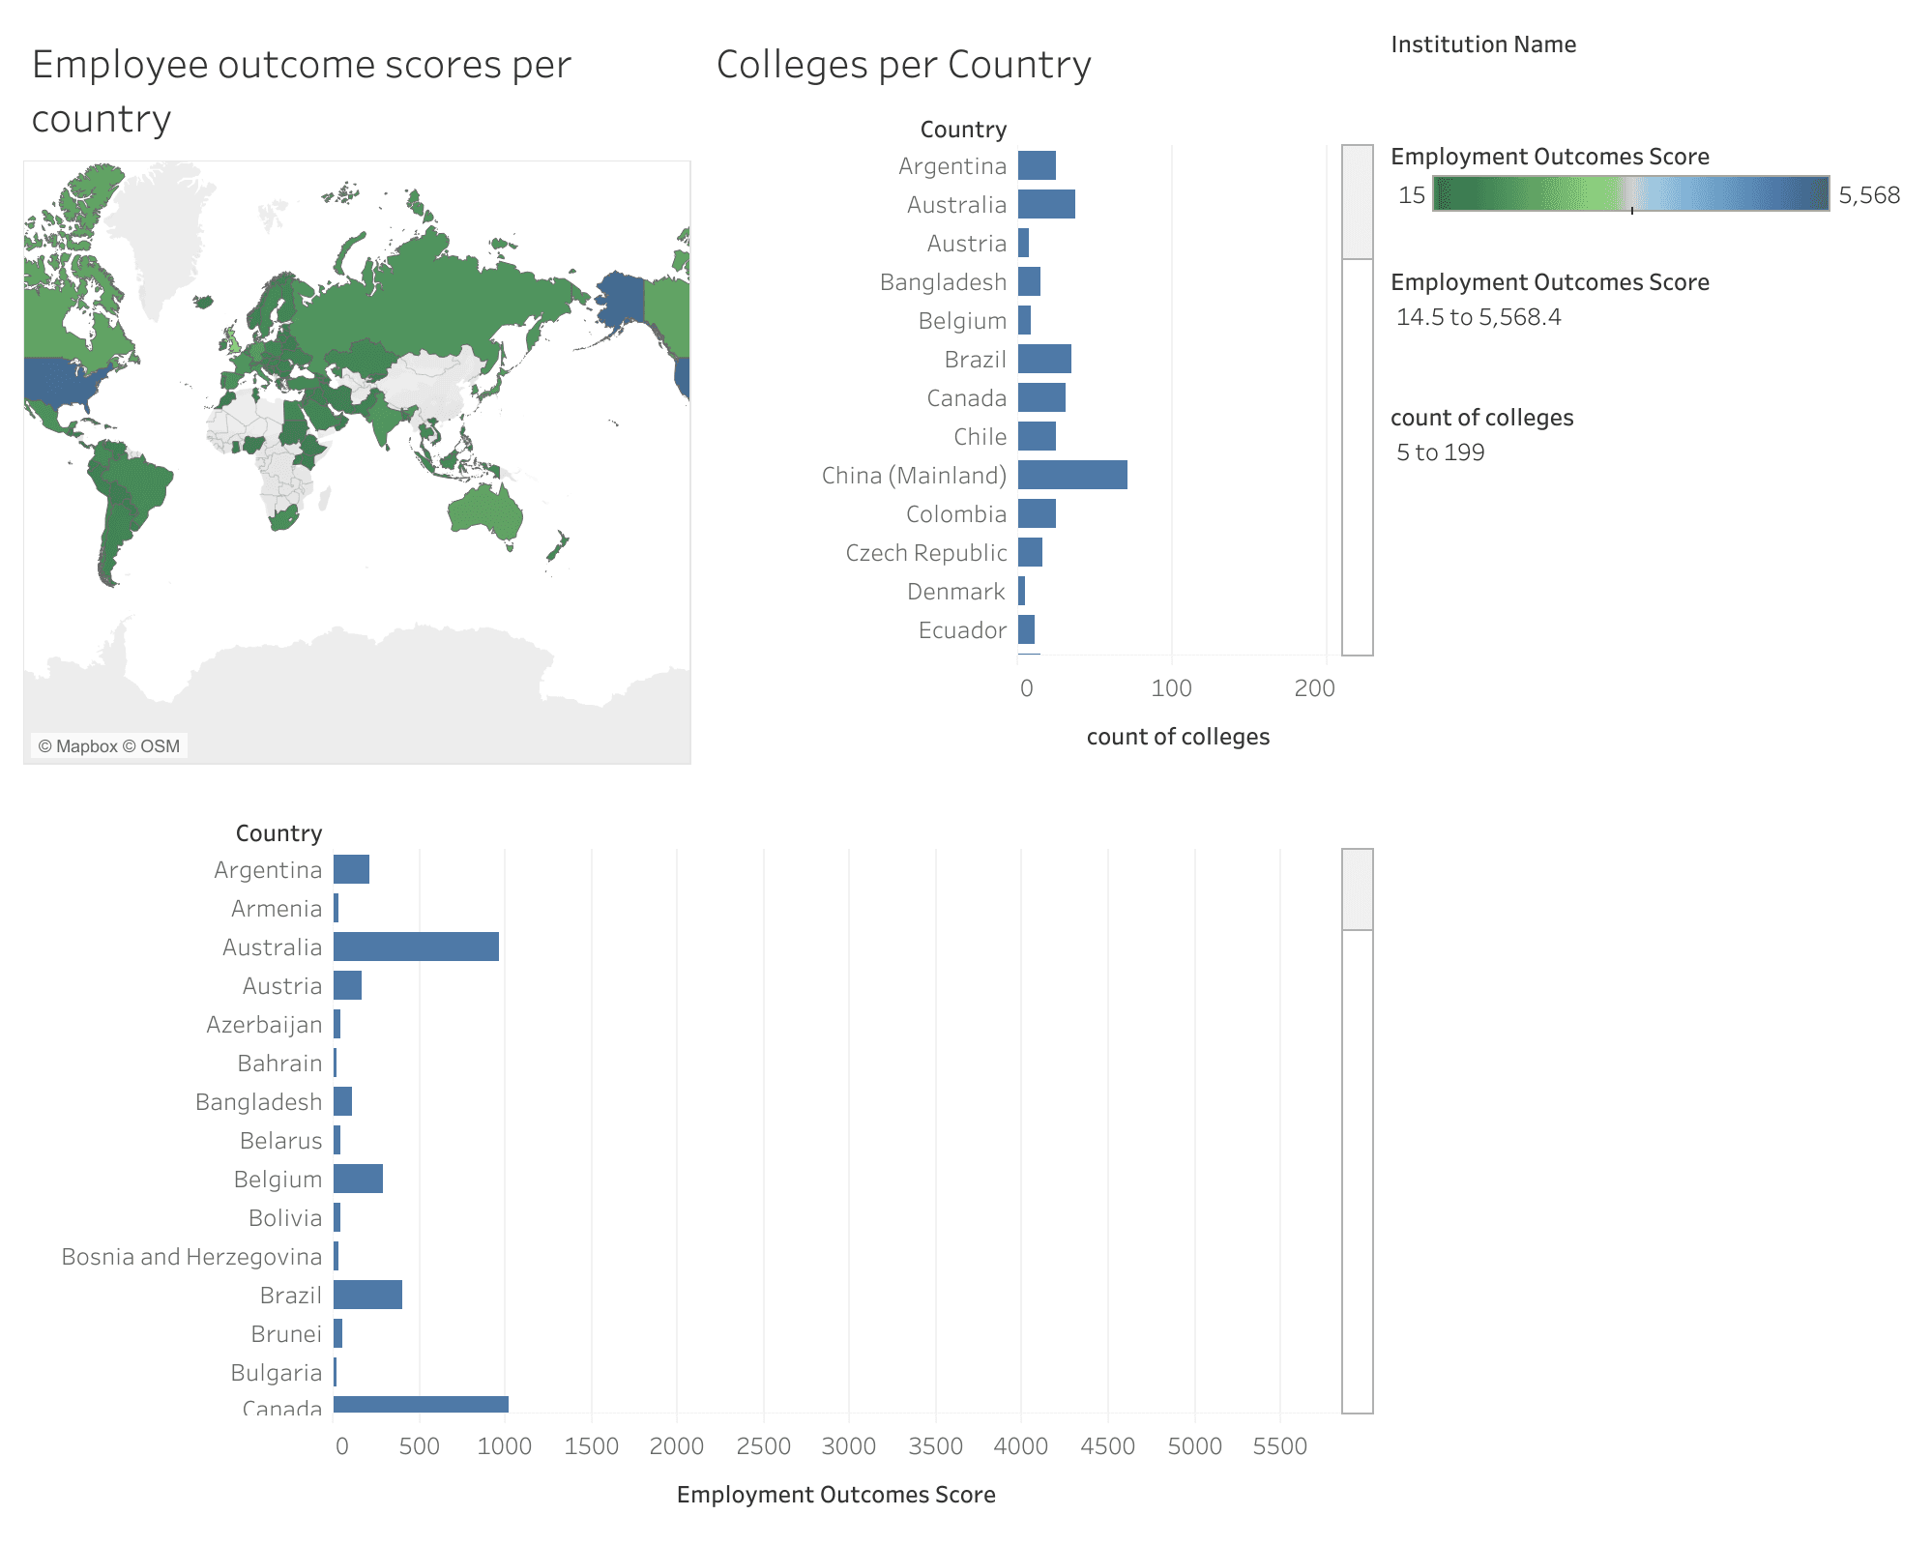Screen dimensions: 1932x1545
Task: Click Belgium label in employment chart
Action: [278, 1180]
